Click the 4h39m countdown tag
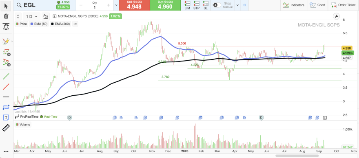Image resolution: width=359 pixels, height=158 pixels. (348, 53)
